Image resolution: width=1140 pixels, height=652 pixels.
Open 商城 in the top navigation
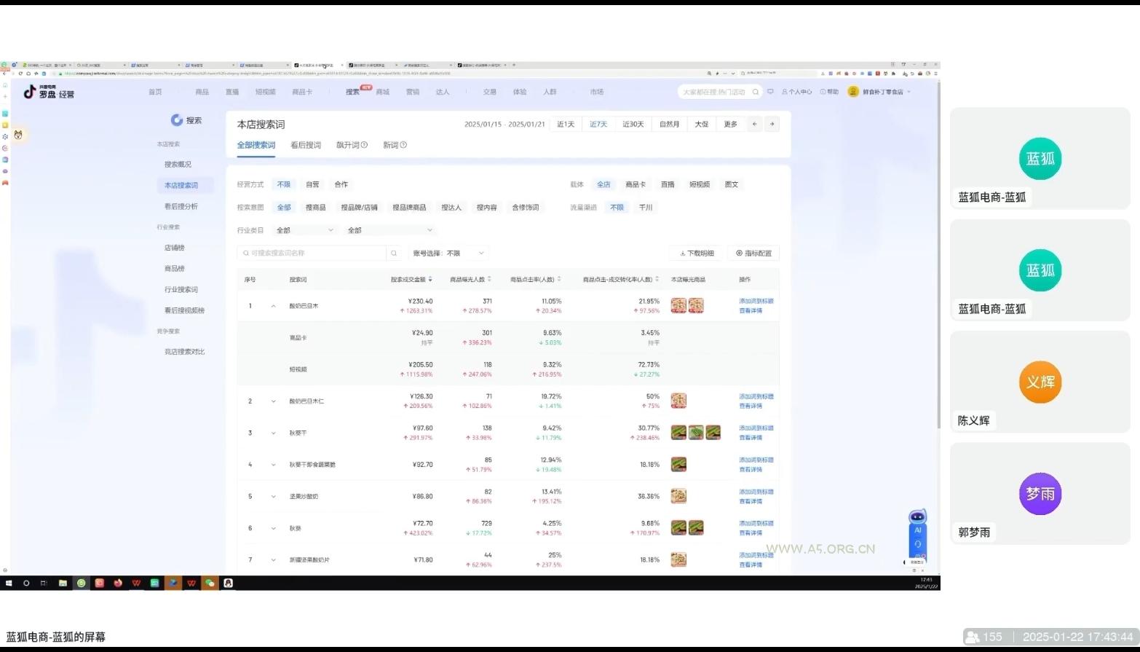pos(384,91)
